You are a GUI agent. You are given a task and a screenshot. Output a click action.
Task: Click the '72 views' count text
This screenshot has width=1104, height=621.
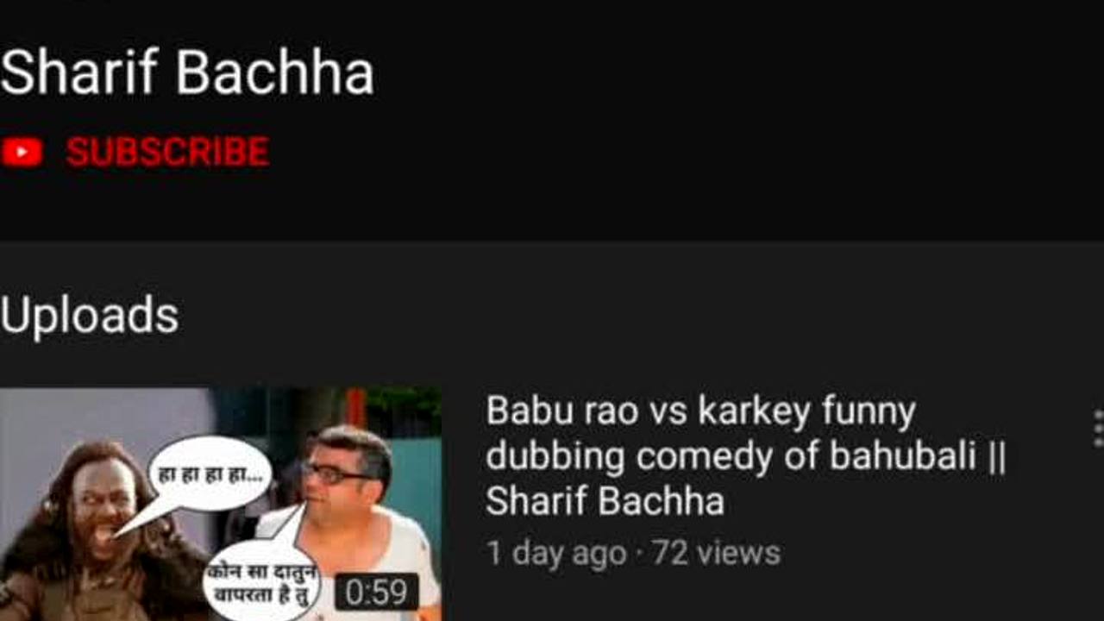click(x=716, y=553)
